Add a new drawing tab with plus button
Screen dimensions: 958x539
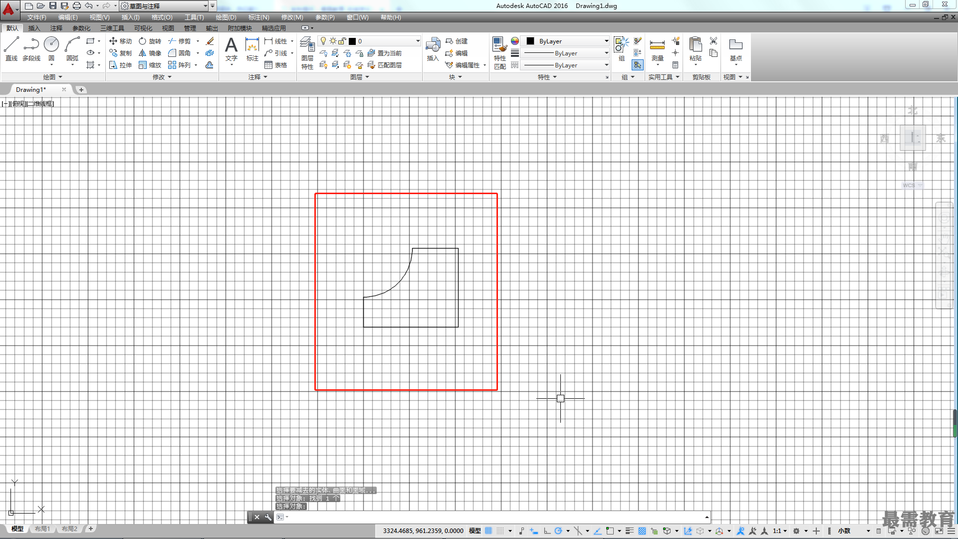[81, 90]
